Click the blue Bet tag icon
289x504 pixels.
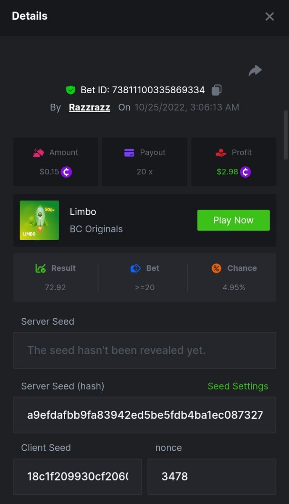(x=135, y=268)
